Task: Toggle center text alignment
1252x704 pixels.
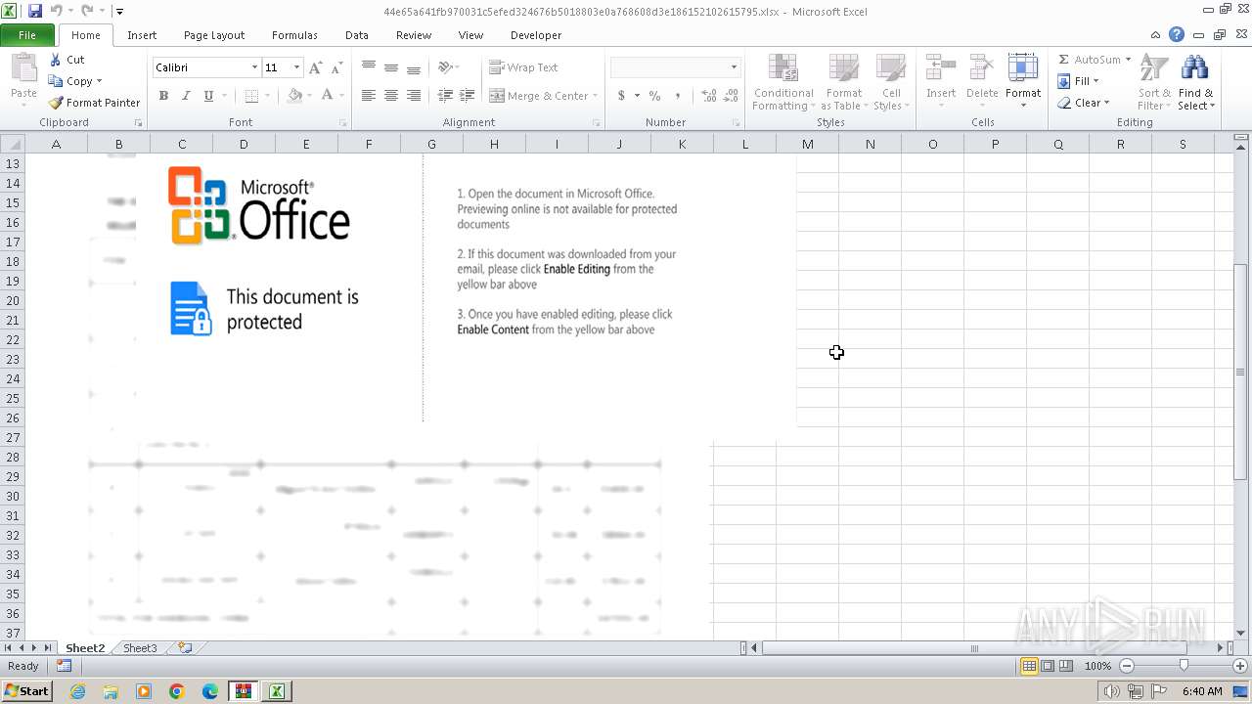Action: coord(391,96)
